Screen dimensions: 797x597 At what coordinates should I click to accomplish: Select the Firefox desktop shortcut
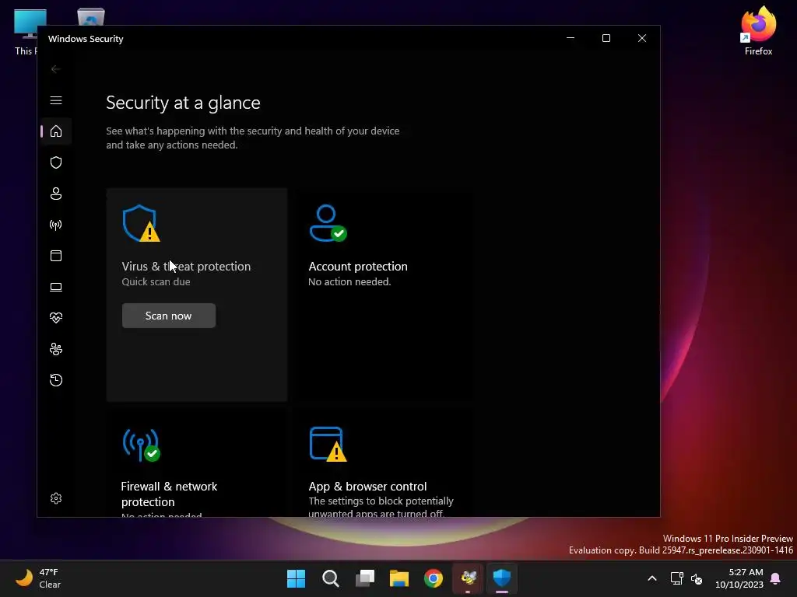(x=758, y=30)
